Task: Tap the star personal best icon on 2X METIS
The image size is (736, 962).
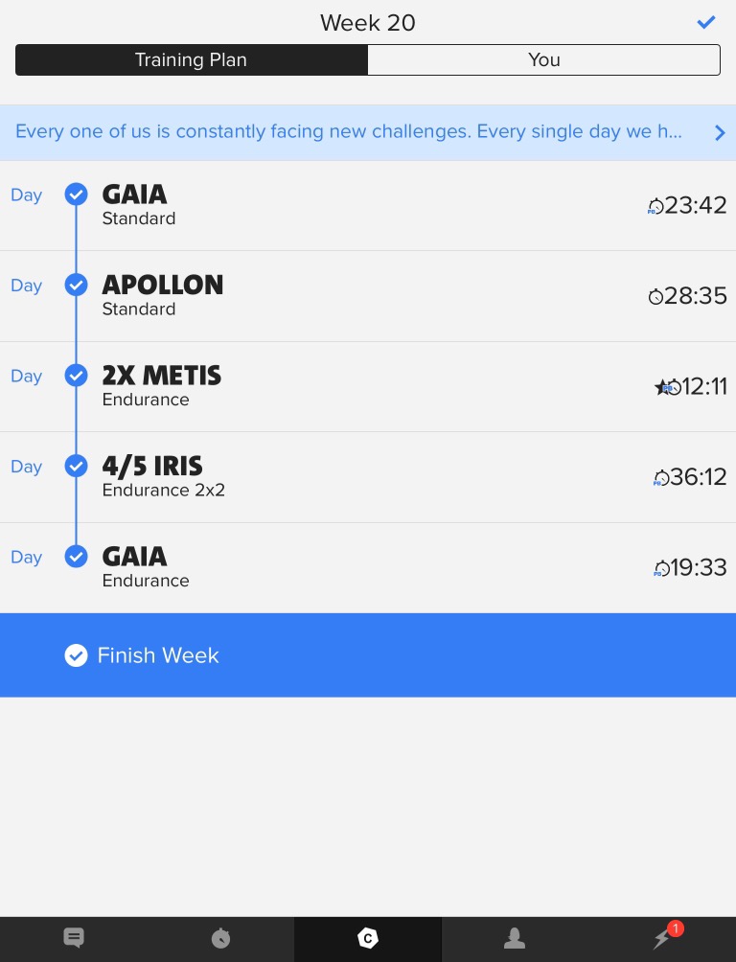Action: 661,386
